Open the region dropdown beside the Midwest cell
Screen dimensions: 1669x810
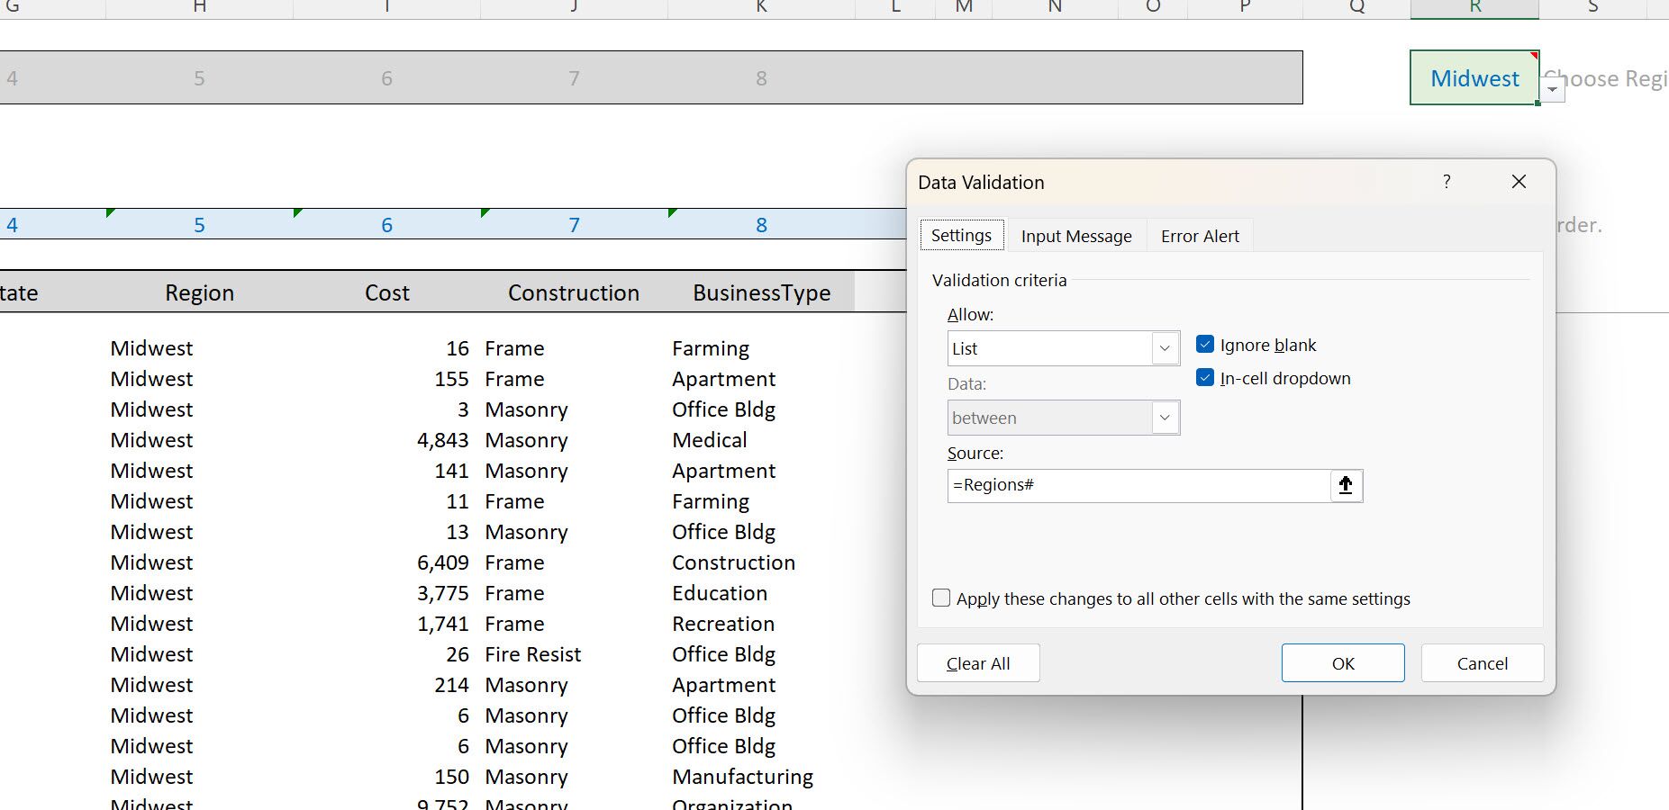(1552, 87)
